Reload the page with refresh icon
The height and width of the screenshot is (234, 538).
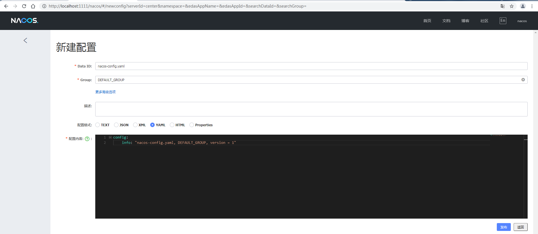click(x=24, y=6)
